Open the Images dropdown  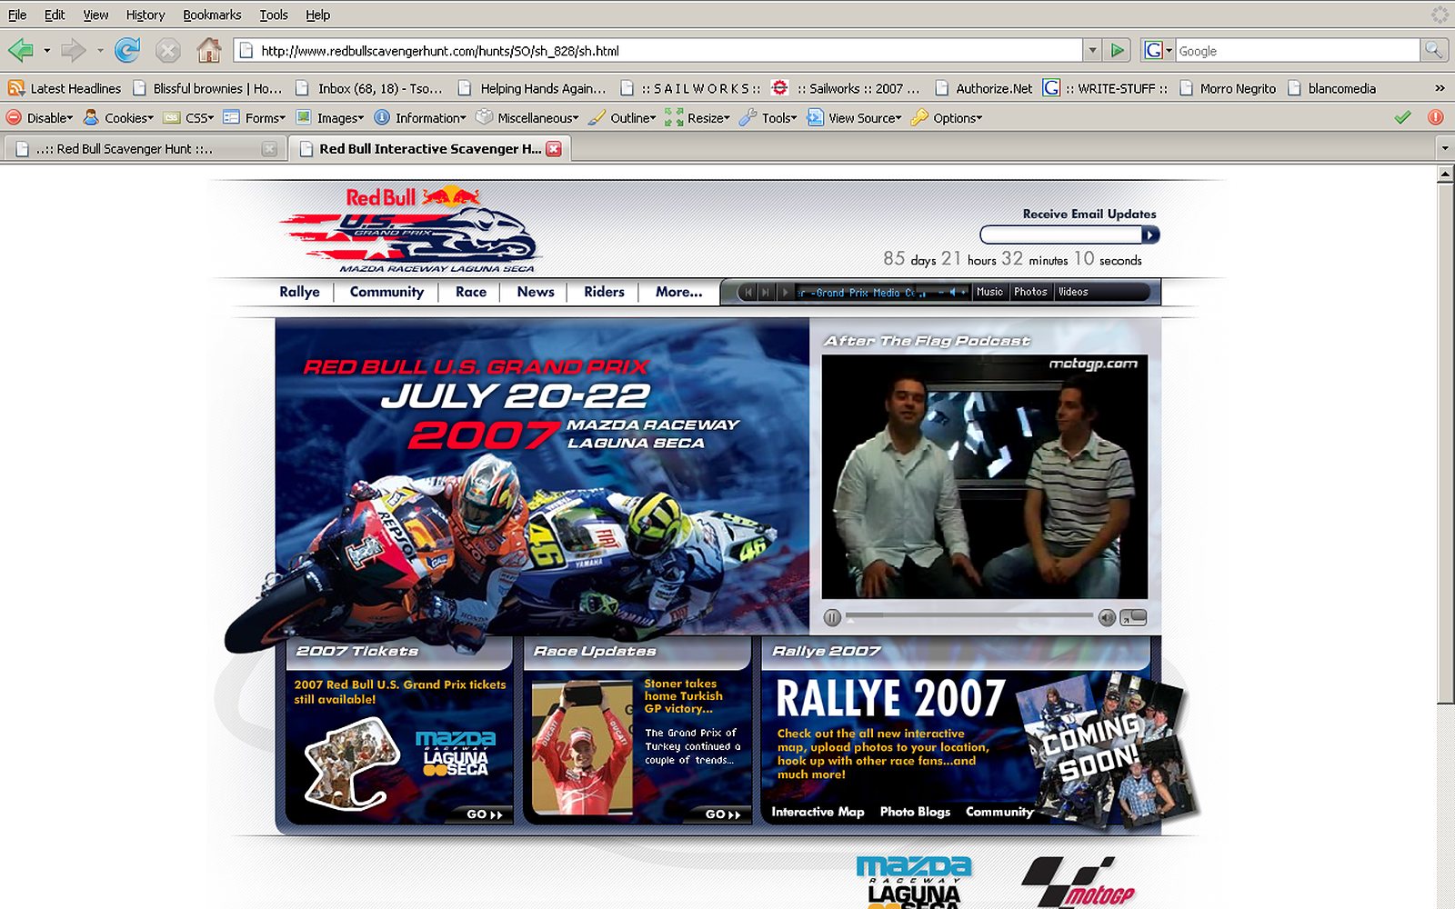pos(330,118)
